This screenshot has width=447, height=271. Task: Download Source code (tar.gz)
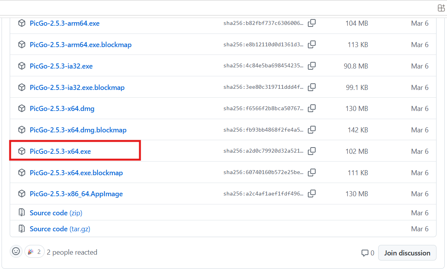click(x=60, y=229)
